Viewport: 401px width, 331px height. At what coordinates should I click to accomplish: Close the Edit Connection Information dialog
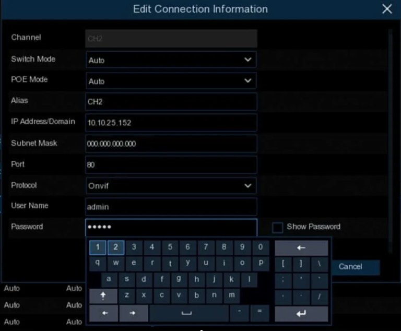click(387, 9)
